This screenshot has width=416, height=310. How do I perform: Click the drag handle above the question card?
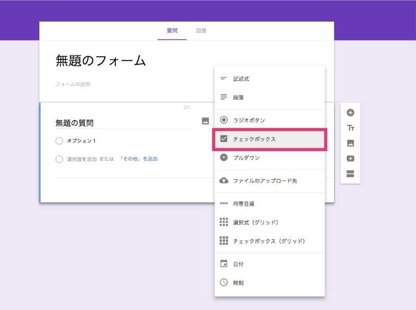(187, 107)
